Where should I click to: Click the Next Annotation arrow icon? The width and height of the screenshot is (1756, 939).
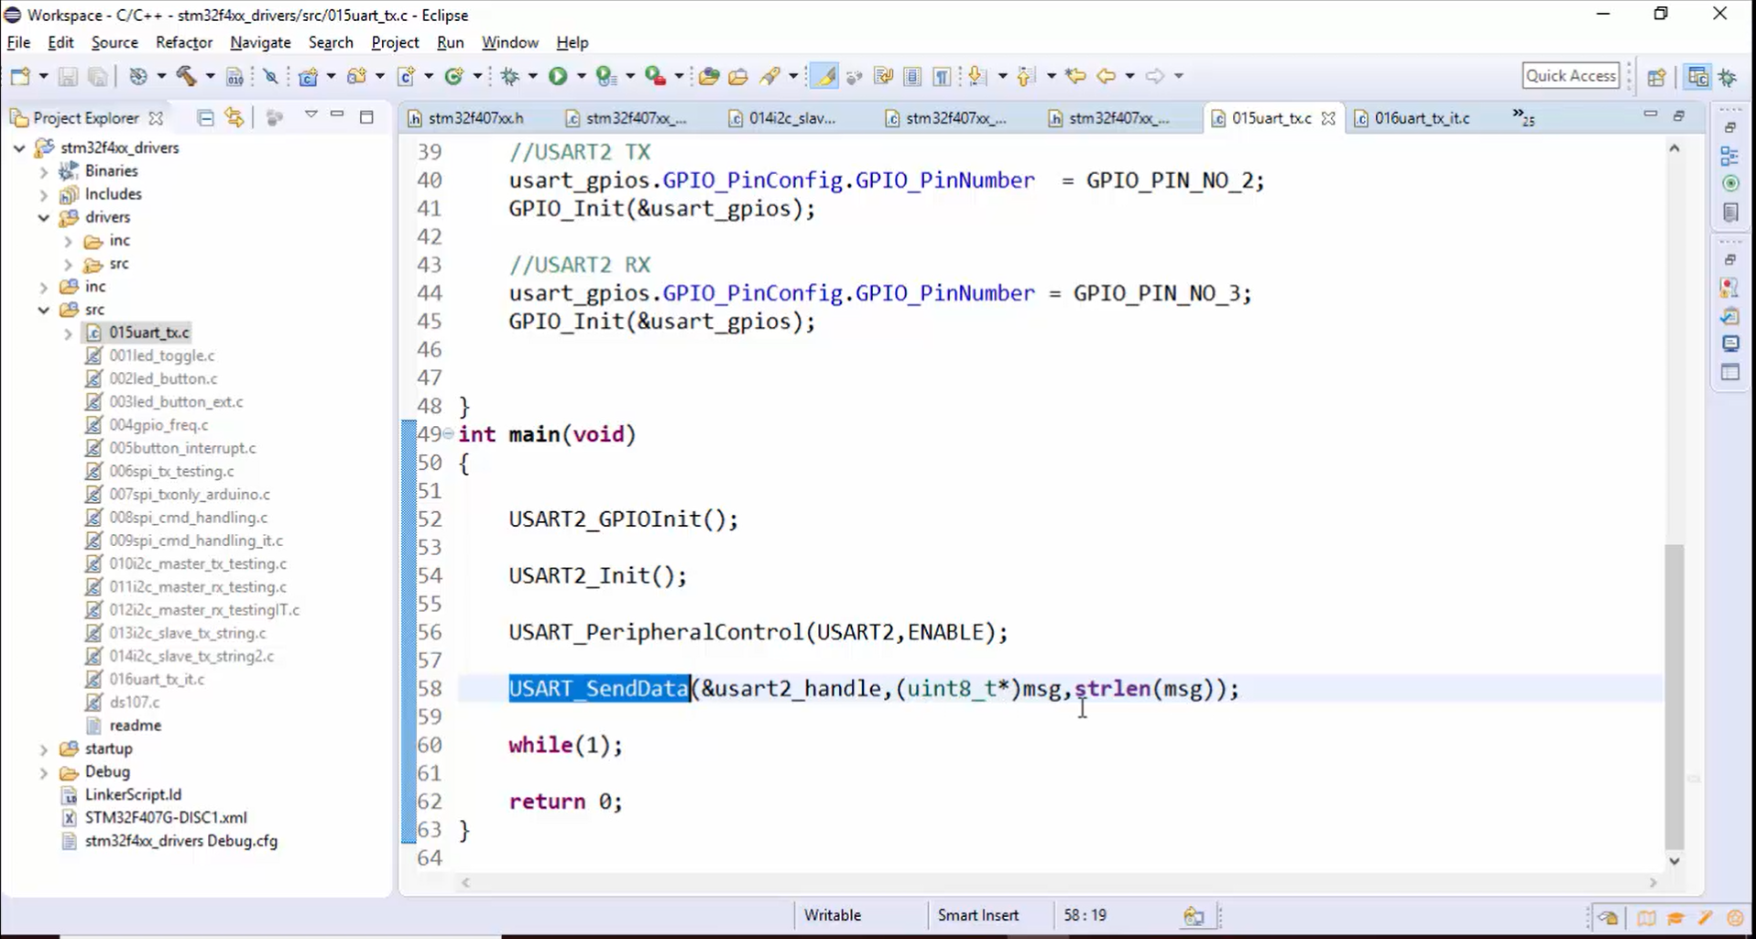(977, 77)
